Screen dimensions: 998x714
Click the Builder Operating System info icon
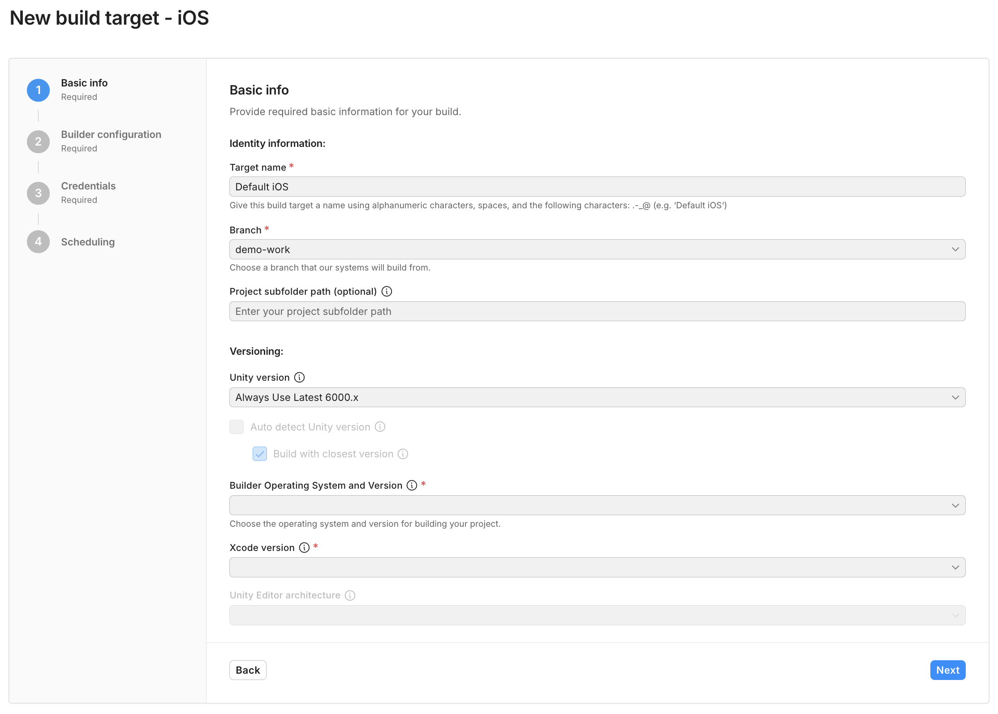411,485
